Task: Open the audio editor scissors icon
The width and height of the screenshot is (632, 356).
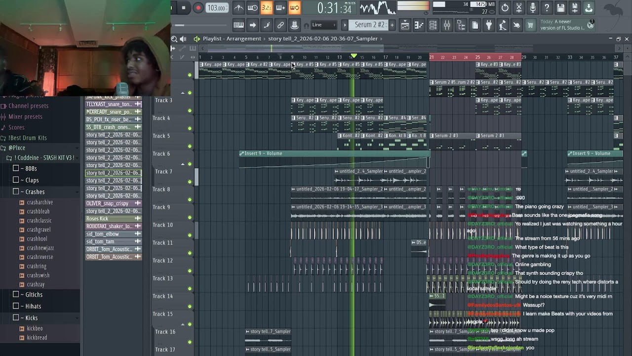Action: [x=519, y=7]
